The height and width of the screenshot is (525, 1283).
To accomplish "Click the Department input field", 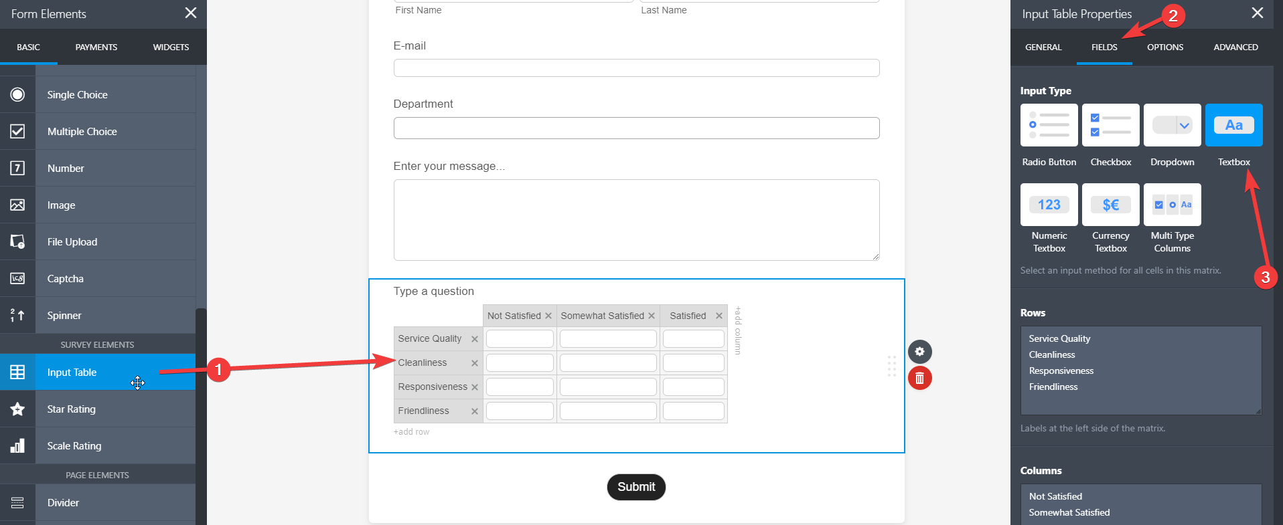I will 636,128.
